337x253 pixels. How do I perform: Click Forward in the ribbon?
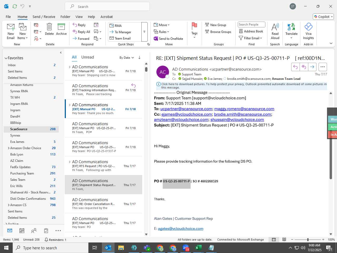tap(81, 39)
